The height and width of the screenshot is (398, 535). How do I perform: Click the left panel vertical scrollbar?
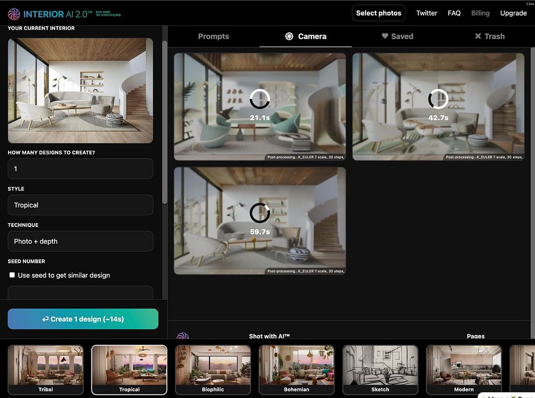coord(164,123)
